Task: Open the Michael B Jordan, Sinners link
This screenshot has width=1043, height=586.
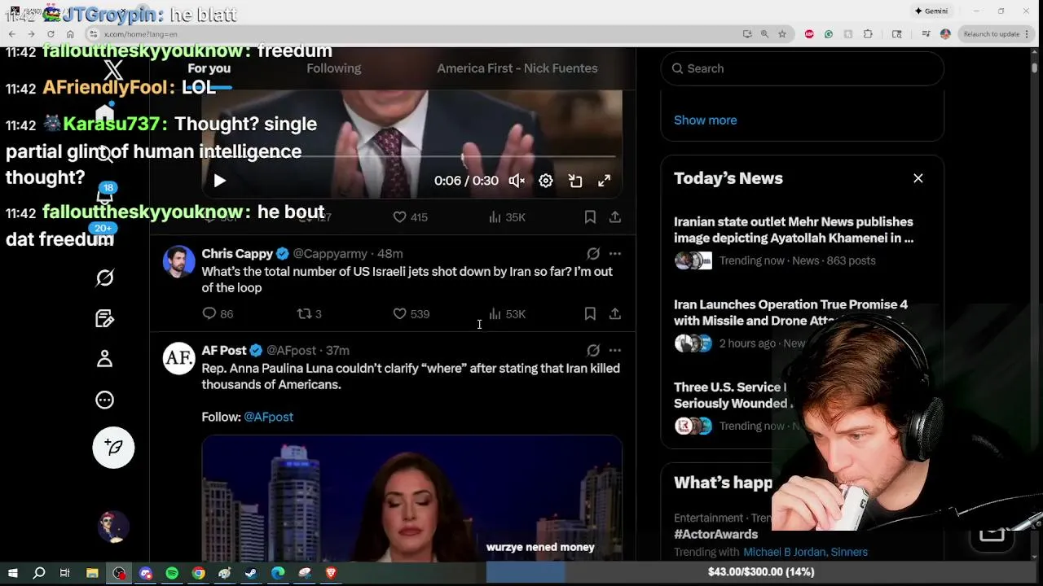Action: coord(806,552)
